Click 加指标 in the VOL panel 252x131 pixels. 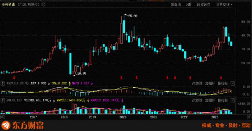[210, 100]
